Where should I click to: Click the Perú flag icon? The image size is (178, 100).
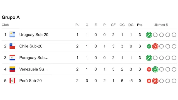(12, 81)
